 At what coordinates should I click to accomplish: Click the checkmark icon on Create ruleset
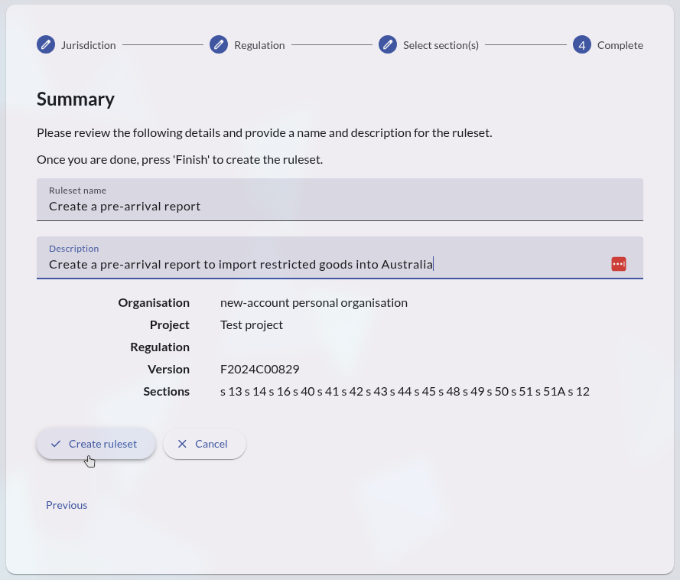[x=56, y=444]
